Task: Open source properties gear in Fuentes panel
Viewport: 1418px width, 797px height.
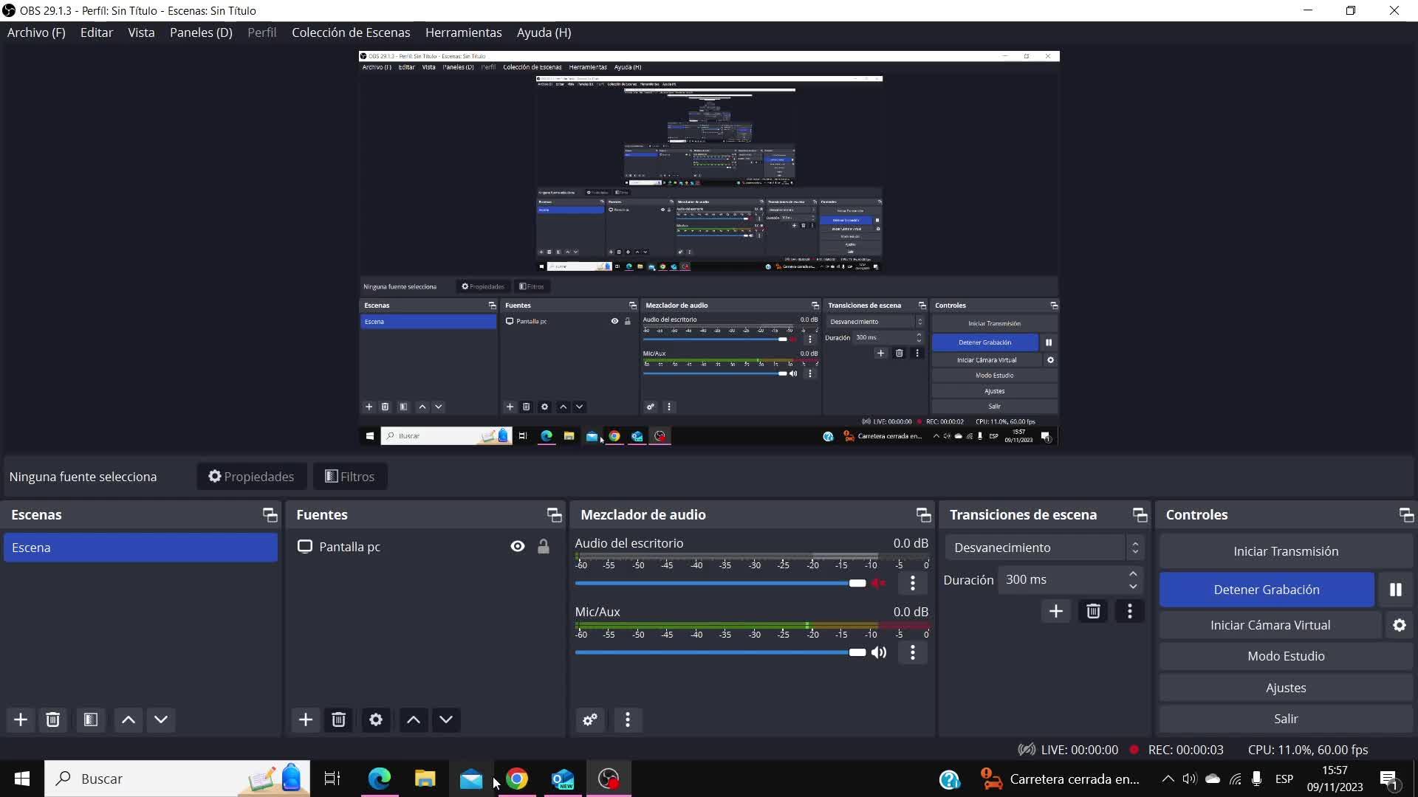Action: (x=376, y=720)
